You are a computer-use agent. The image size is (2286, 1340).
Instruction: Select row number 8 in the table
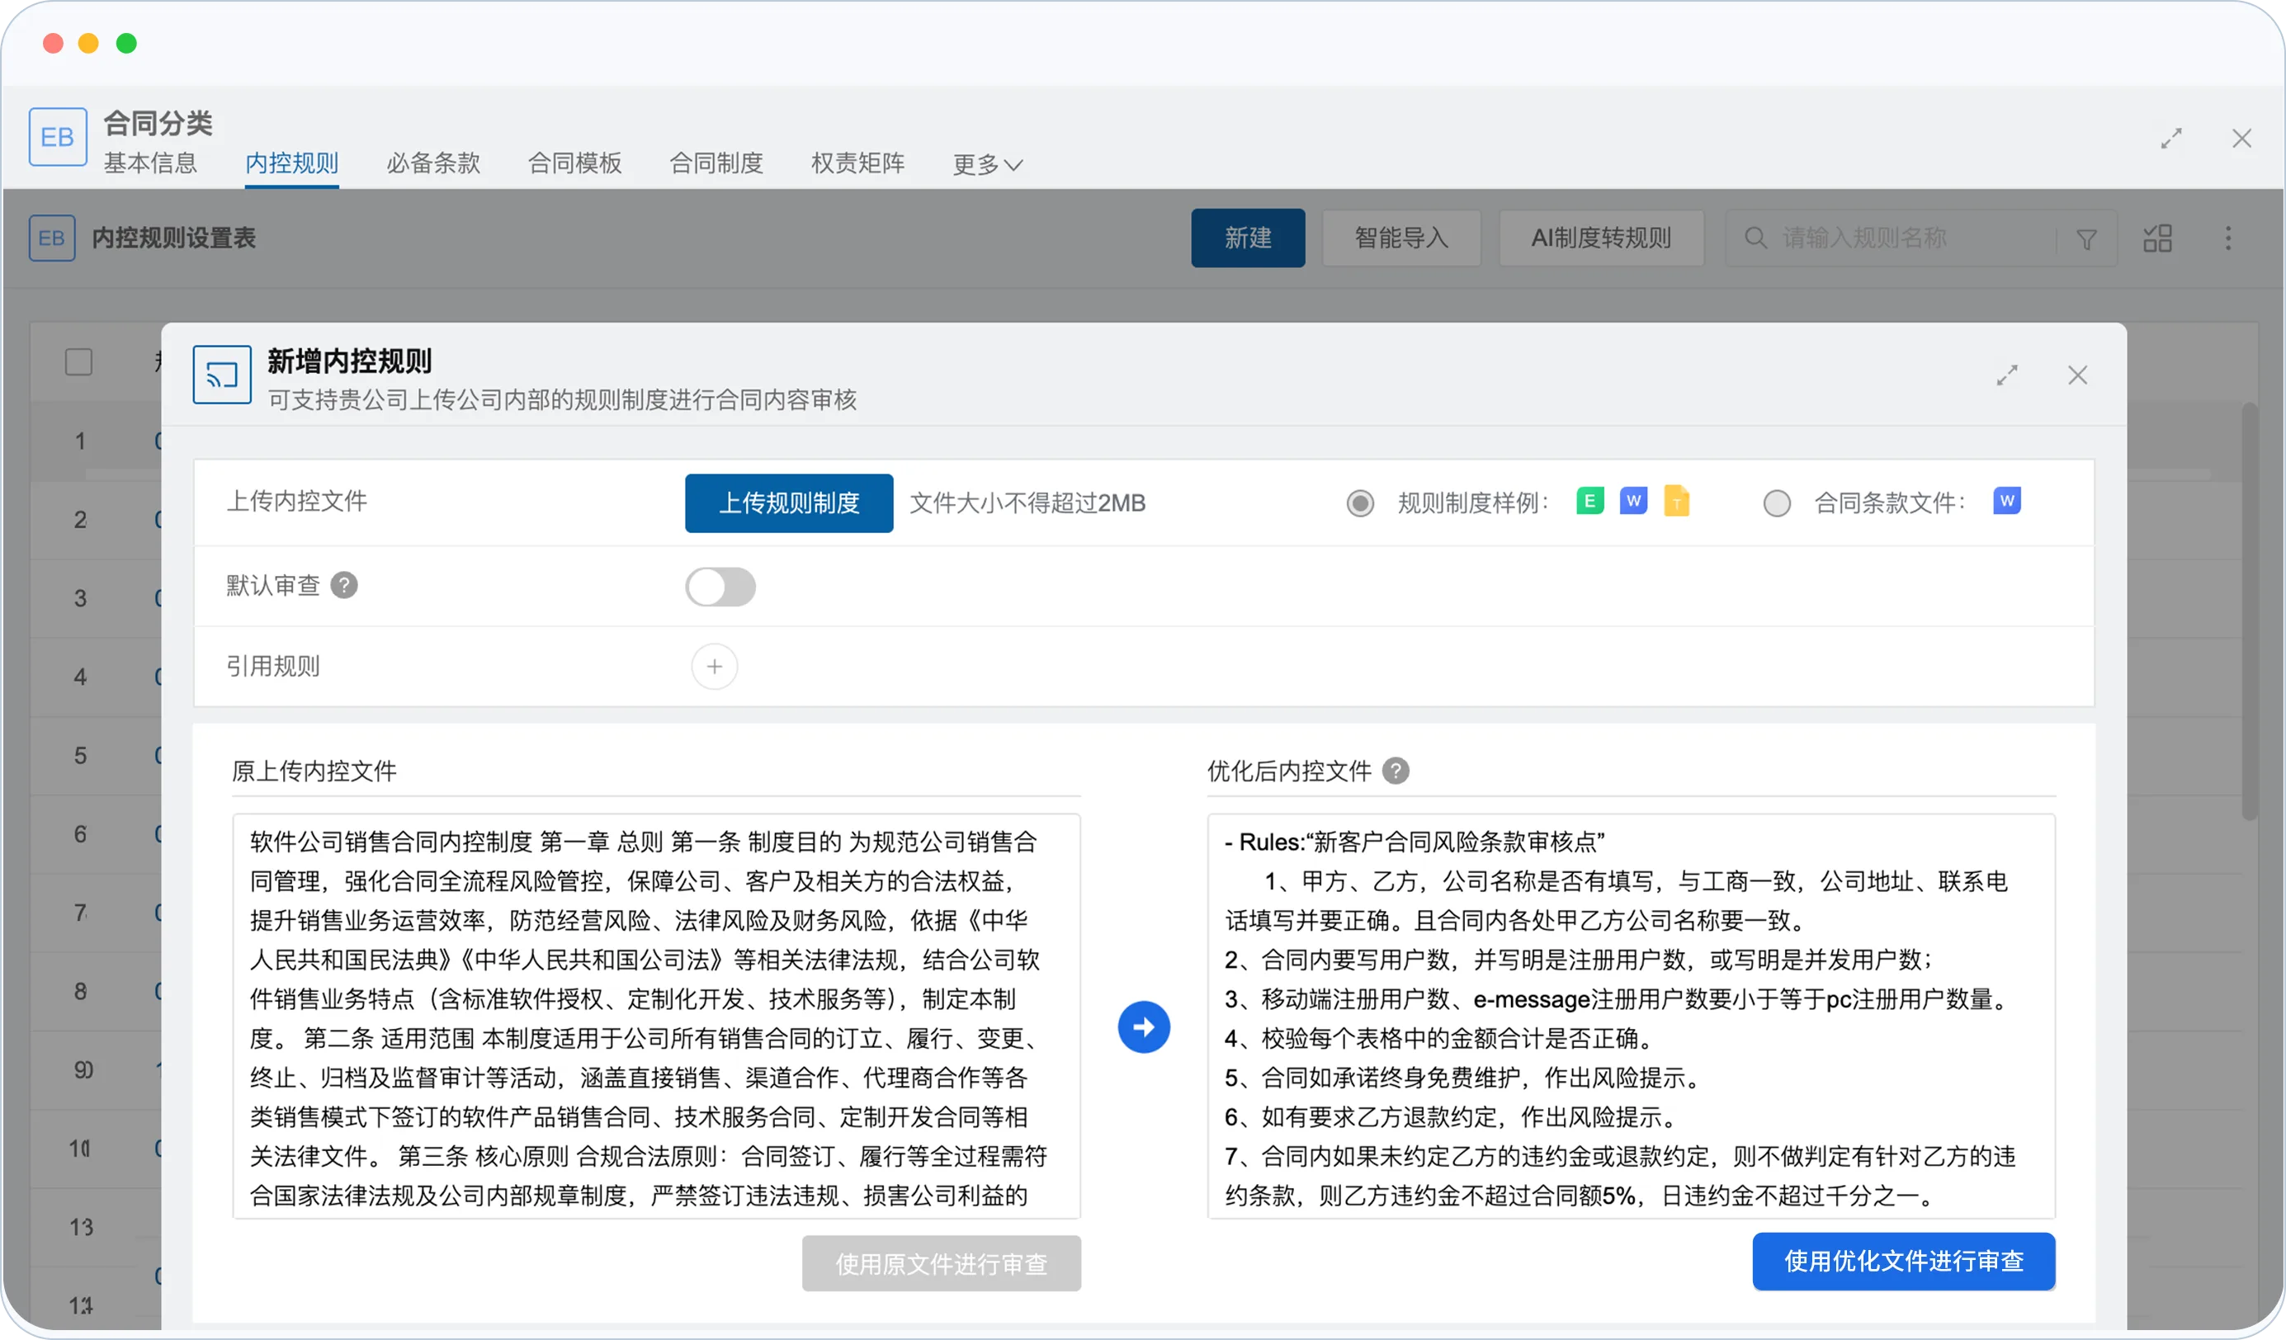(x=80, y=992)
